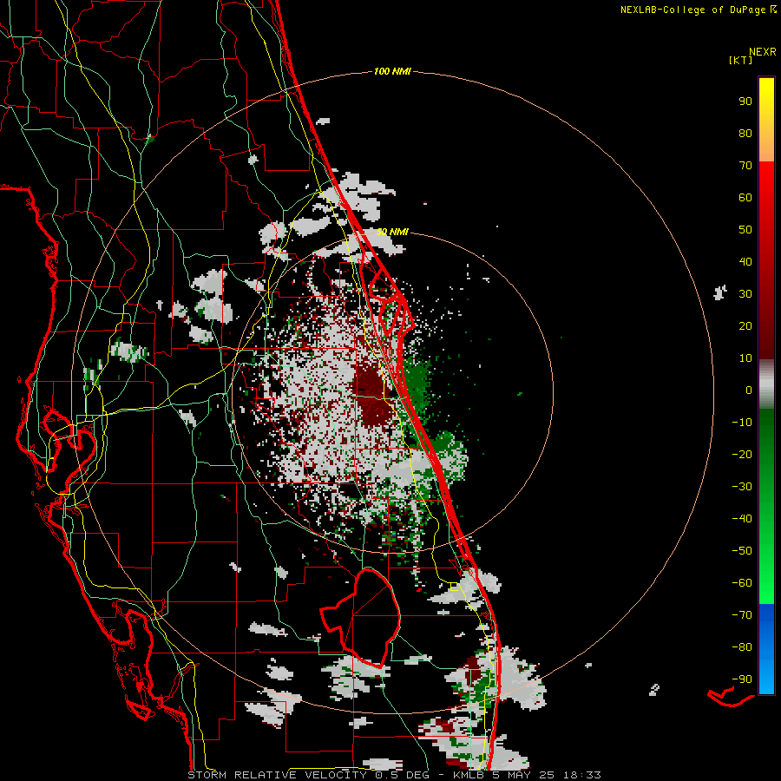Screen dimensions: 781x781
Task: Click the 100 NMI range ring label
Action: coord(392,72)
